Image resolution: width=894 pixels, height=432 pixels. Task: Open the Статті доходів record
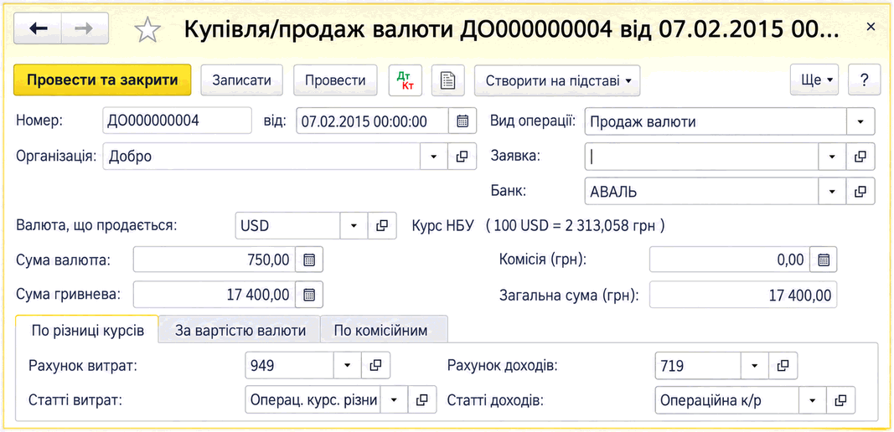pyautogui.click(x=841, y=400)
